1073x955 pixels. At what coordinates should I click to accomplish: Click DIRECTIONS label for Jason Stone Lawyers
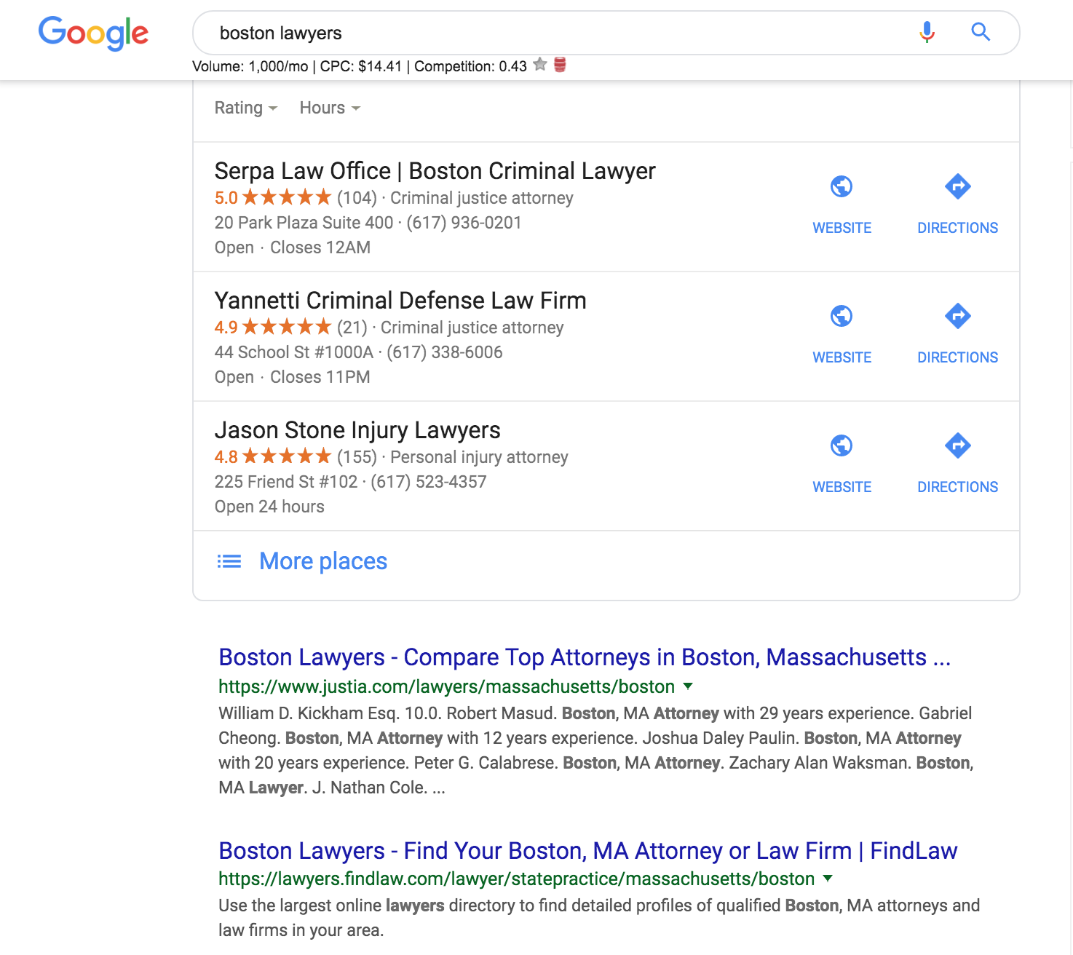[957, 487]
